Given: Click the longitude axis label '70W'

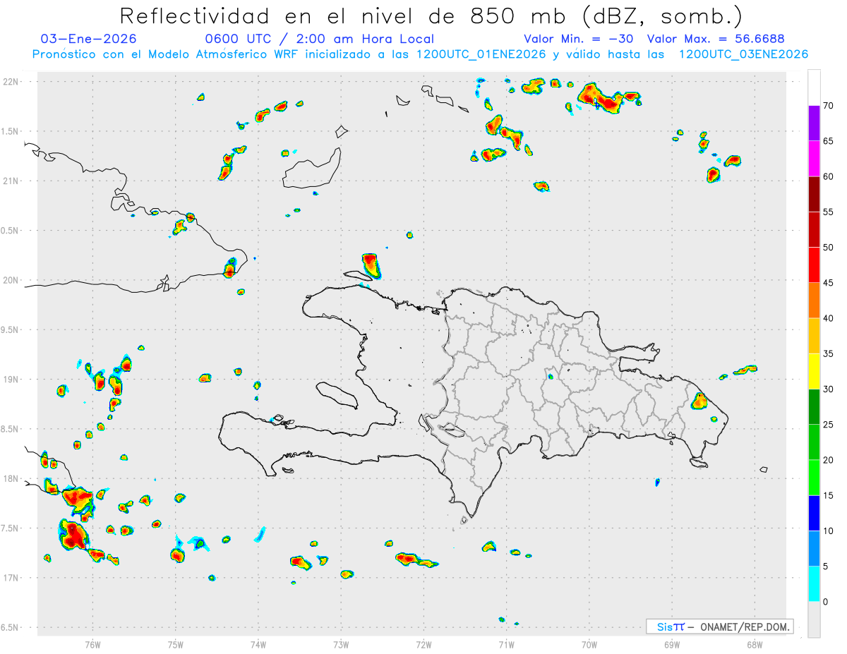Looking at the screenshot, I should [x=589, y=644].
